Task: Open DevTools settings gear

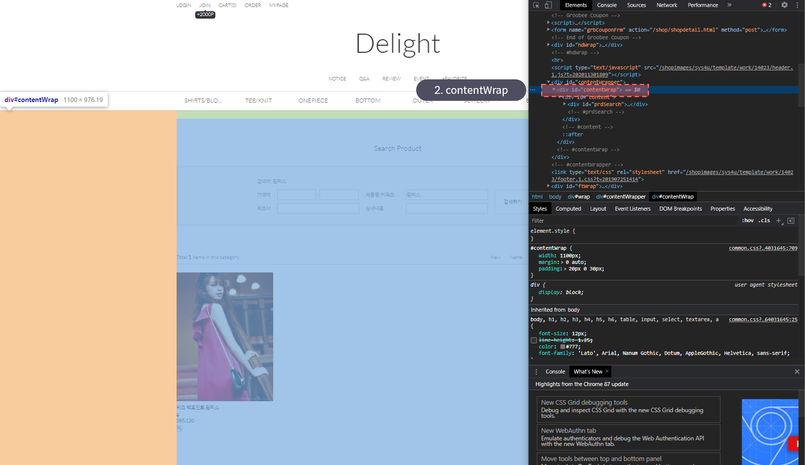Action: (784, 5)
